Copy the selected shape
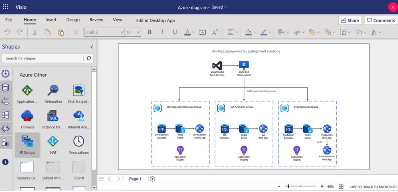Viewport: 398px width, 192px height. click(x=47, y=32)
